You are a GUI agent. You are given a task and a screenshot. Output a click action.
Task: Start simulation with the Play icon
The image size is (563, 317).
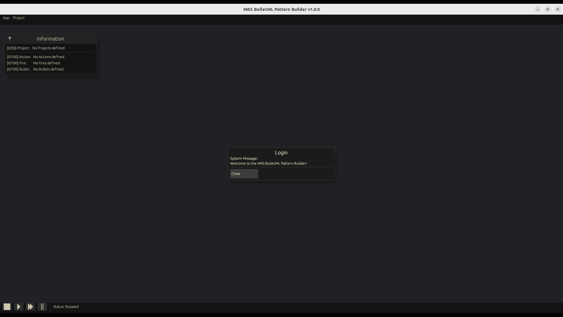[x=18, y=306]
